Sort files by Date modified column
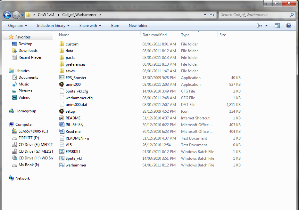The height and width of the screenshot is (210, 299). coord(154,35)
